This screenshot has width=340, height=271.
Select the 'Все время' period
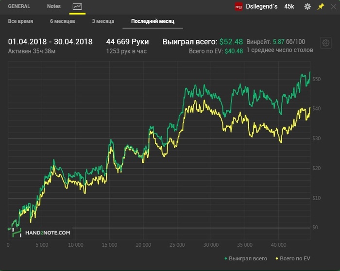point(20,22)
